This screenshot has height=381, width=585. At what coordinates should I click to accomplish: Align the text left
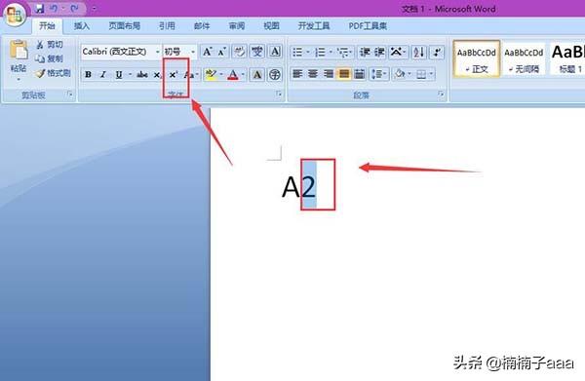(x=297, y=74)
